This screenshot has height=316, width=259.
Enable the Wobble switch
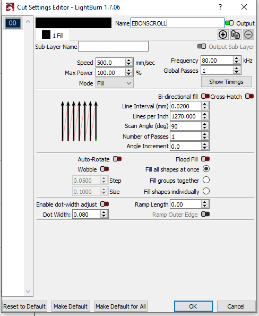(x=105, y=169)
